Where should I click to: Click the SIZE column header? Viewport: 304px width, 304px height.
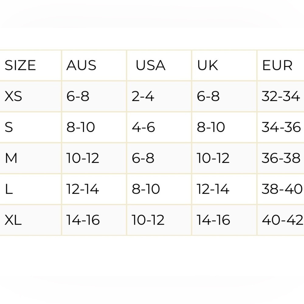click(20, 65)
